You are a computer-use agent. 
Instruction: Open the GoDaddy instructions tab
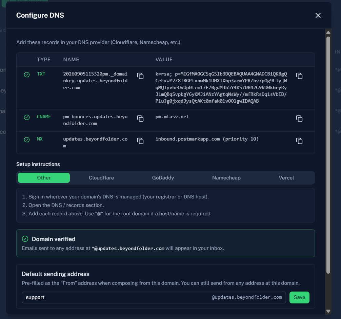[x=163, y=178]
